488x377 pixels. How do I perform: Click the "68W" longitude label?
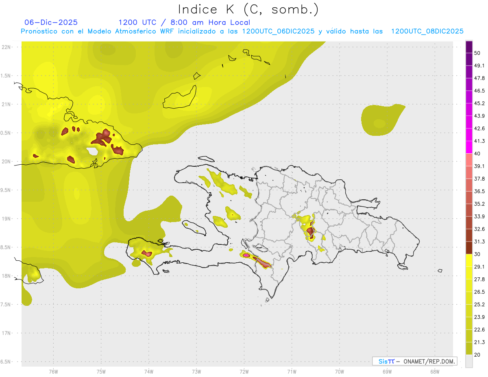click(x=434, y=371)
